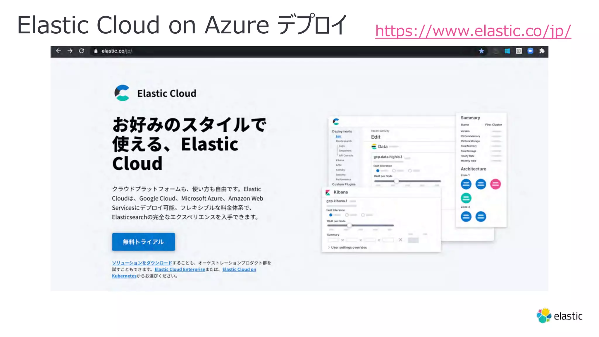Select Elasticsearch in the mockup sidebar
Image resolution: width=599 pixels, height=337 pixels.
click(344, 141)
